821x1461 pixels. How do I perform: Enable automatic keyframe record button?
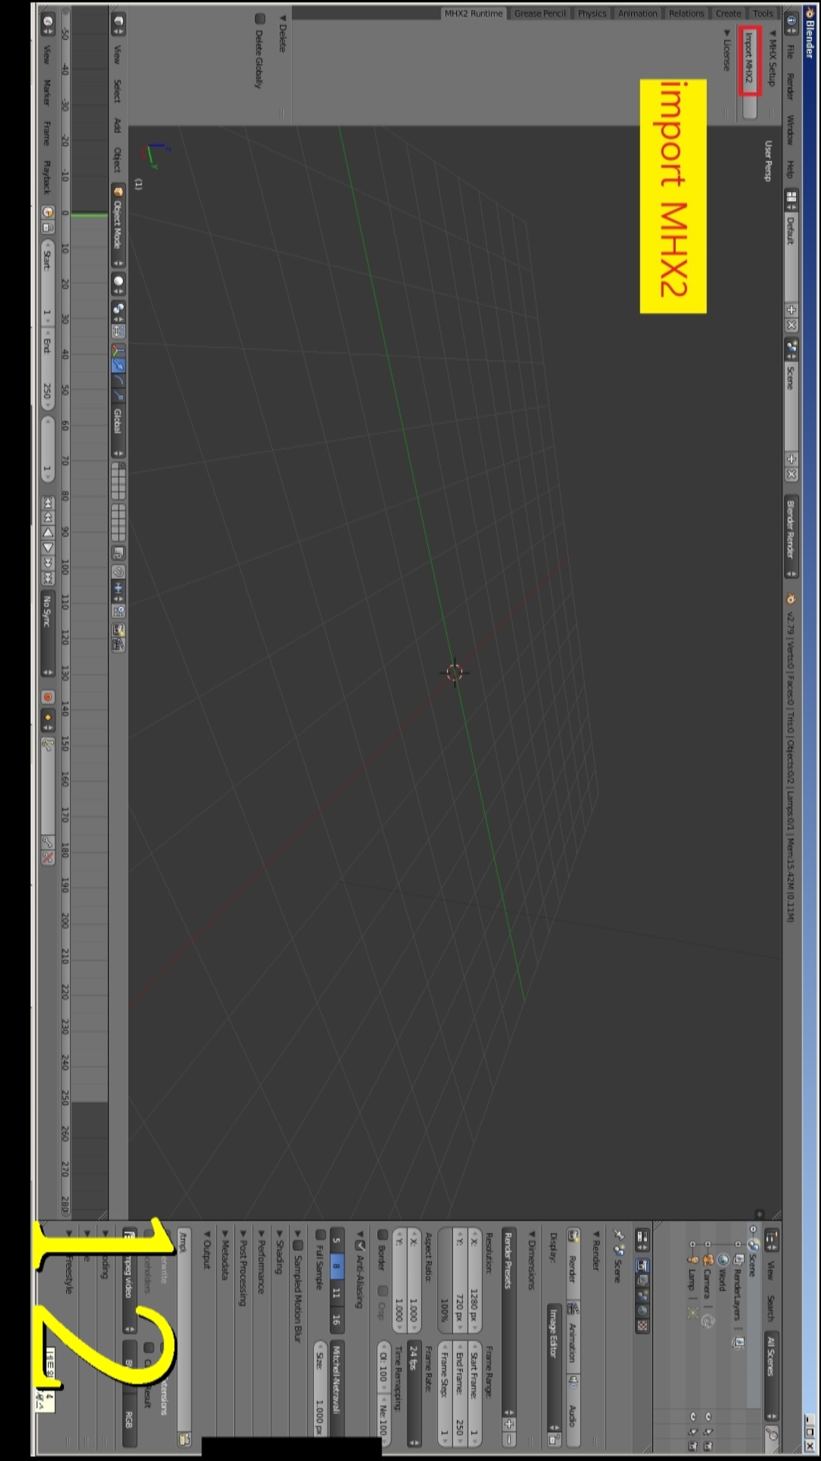pos(47,697)
